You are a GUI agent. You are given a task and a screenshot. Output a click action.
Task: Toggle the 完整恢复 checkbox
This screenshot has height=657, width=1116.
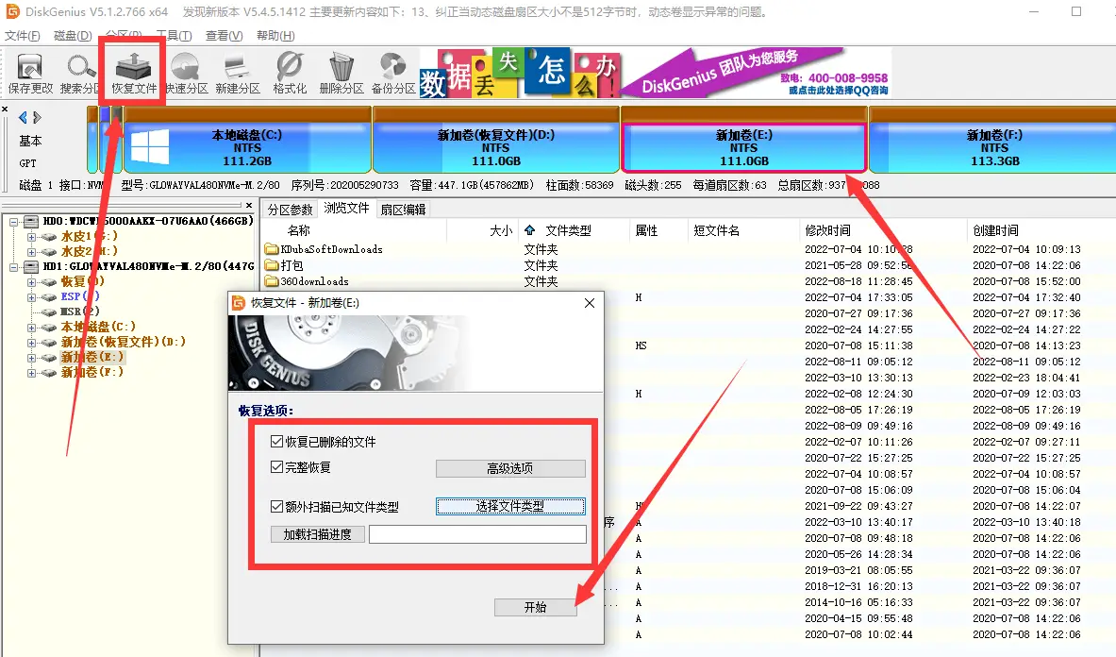click(276, 467)
